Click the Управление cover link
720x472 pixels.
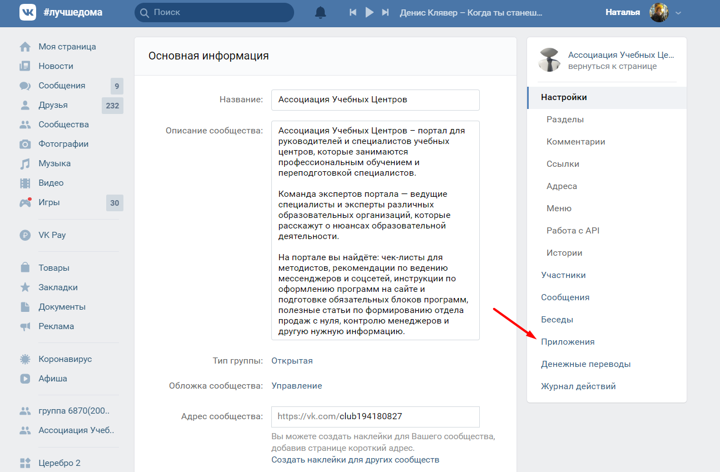pos(296,386)
